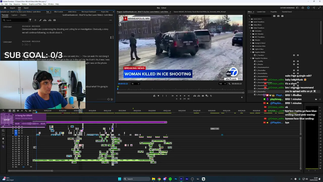Open File Explorer from the taskbar
This screenshot has height=182, width=323.
[x=153, y=179]
